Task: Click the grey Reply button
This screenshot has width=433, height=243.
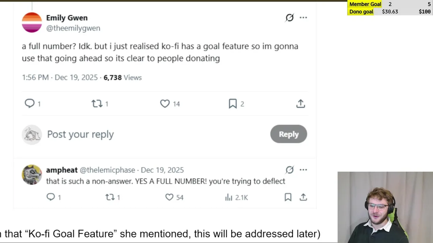Action: [289, 134]
